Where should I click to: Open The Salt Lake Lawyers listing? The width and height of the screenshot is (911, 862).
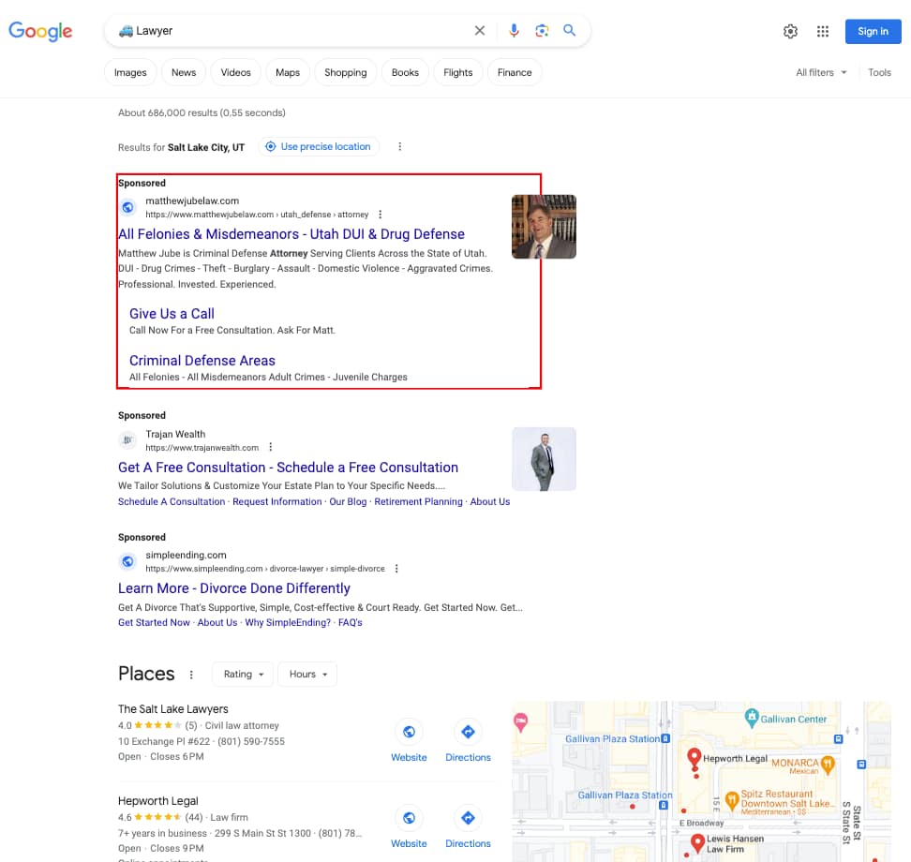173,709
